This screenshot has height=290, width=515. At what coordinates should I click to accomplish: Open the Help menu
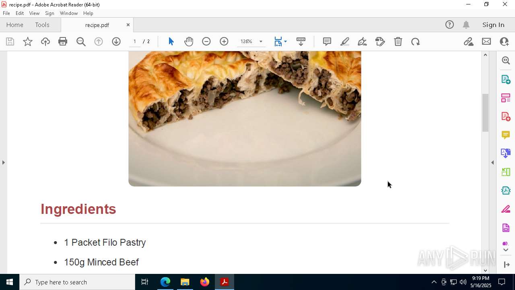88,13
